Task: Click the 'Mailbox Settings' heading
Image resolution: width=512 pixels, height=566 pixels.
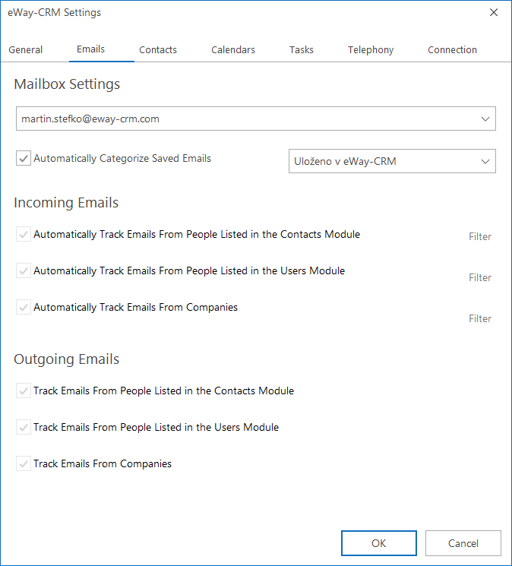Action: (x=67, y=84)
